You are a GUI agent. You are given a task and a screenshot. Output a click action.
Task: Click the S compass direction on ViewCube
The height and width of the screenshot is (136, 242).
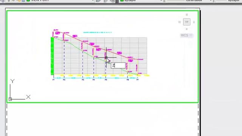click(x=187, y=29)
